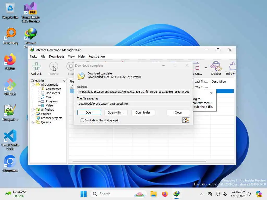The height and width of the screenshot is (200, 267).
Task: Open the Downloads menu
Action: click(57, 57)
